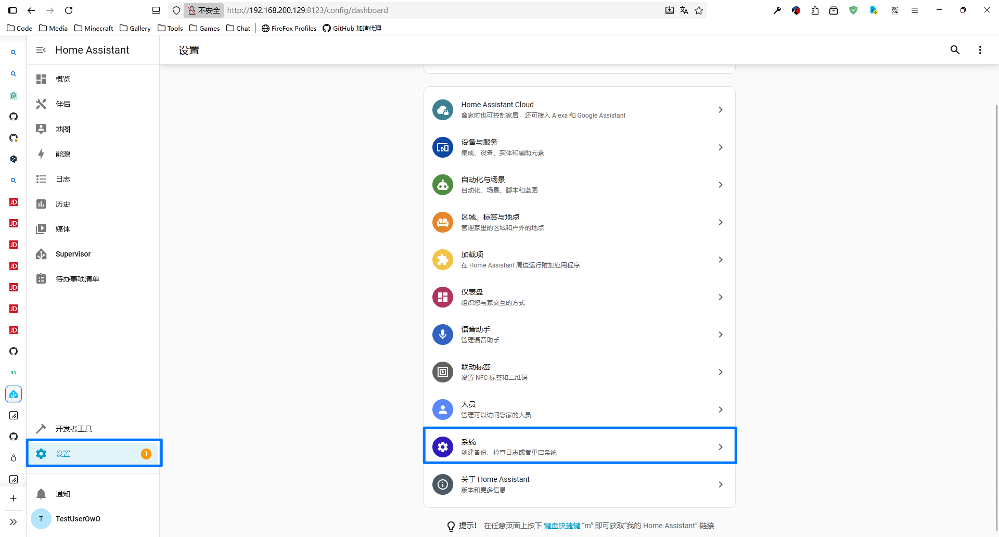Open the 设备与服务 devices icon
The height and width of the screenshot is (537, 999).
pyautogui.click(x=442, y=147)
